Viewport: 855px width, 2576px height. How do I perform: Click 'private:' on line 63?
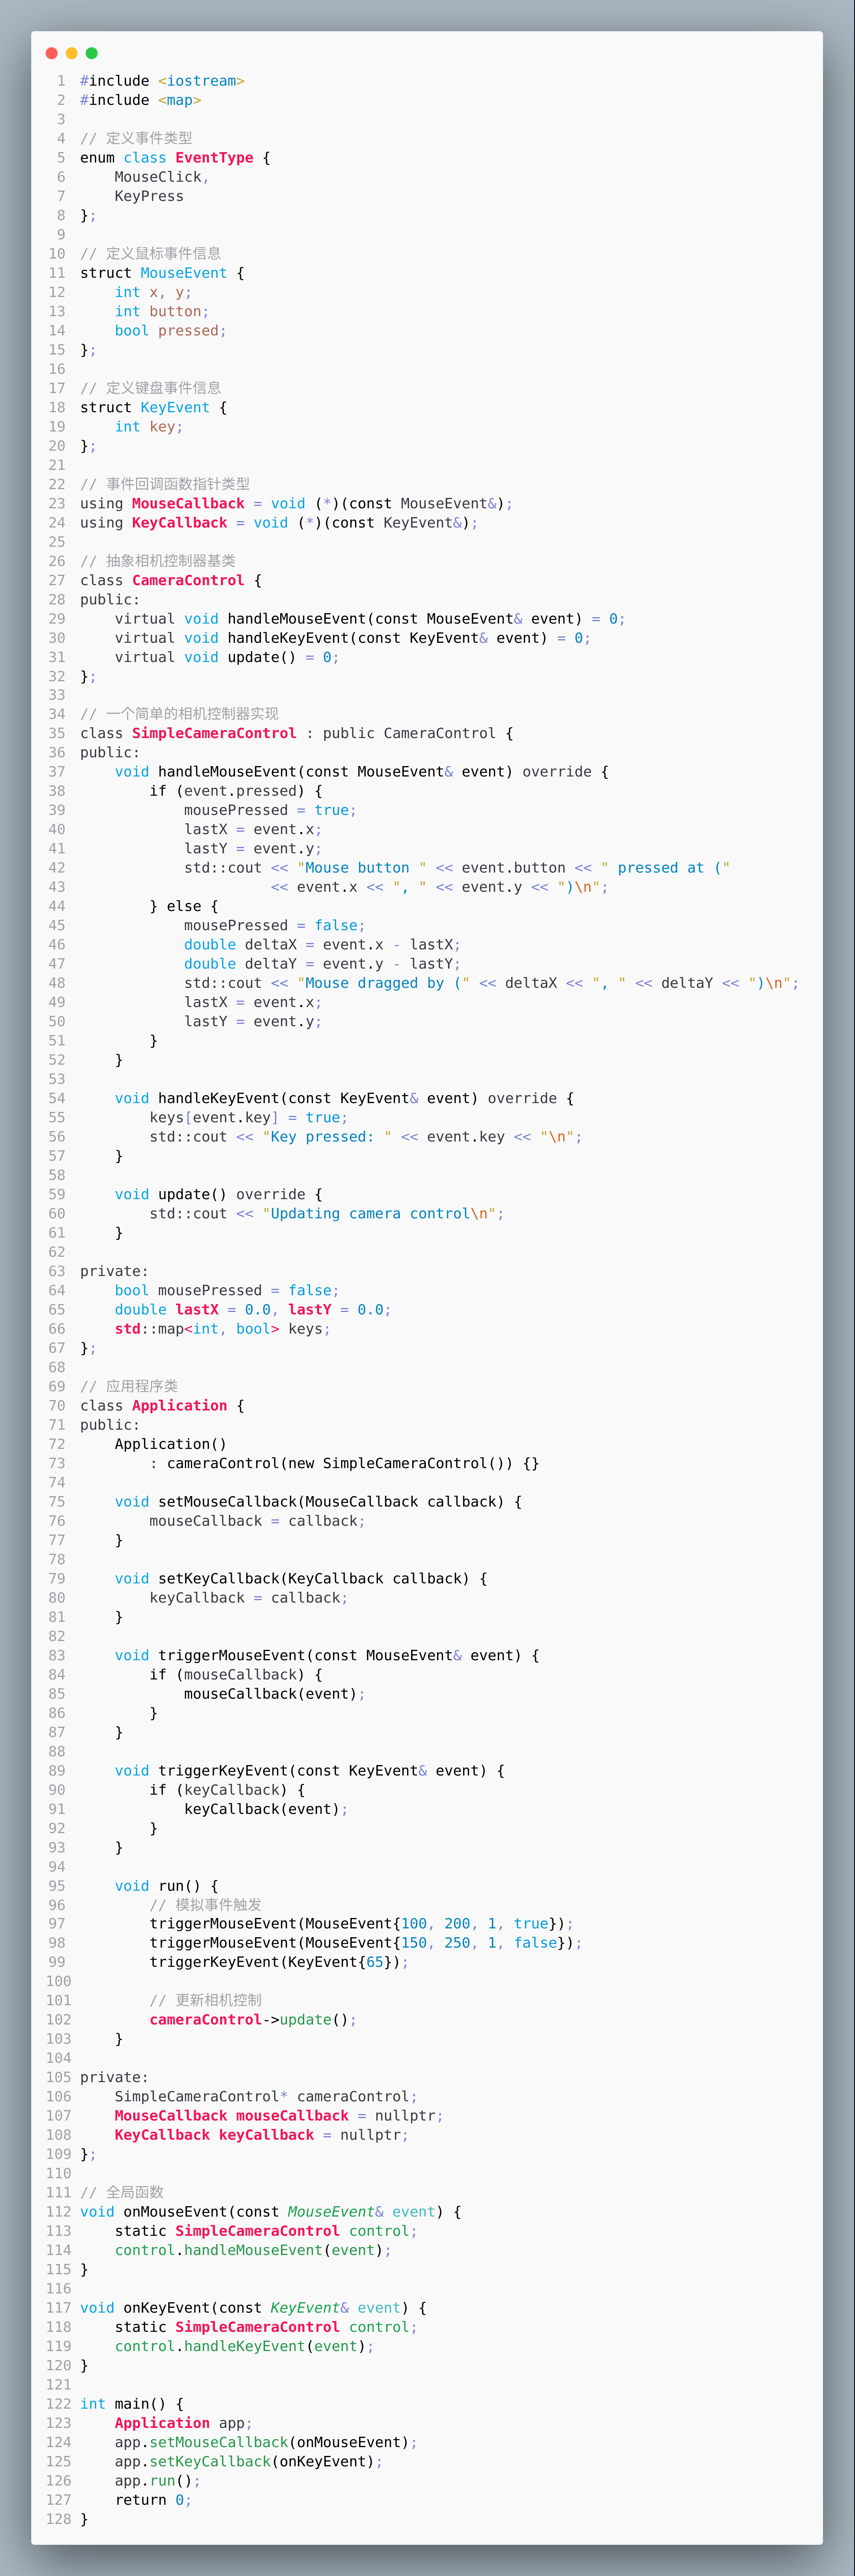click(114, 1271)
